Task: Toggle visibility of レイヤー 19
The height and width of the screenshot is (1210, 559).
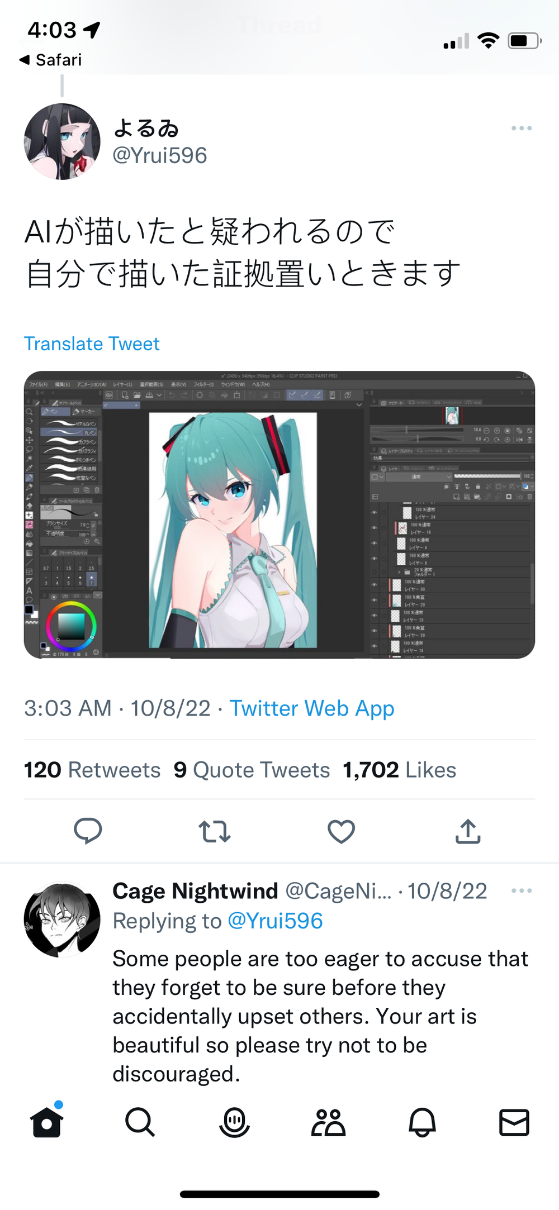Action: pyautogui.click(x=374, y=528)
